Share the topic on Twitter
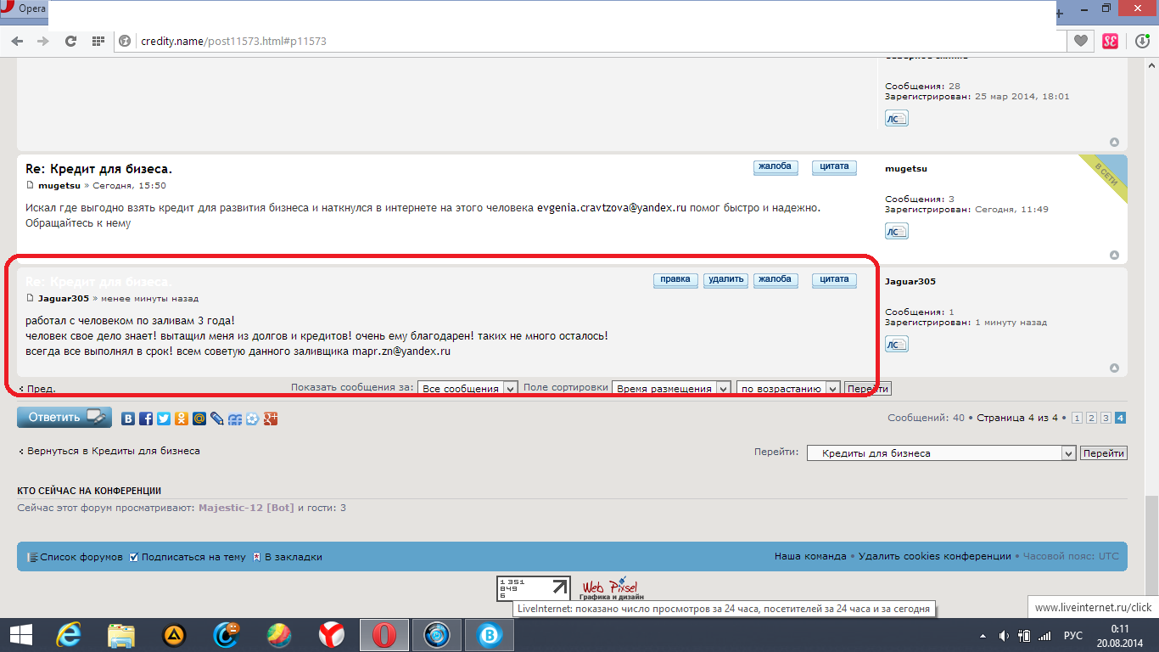1159x652 pixels. (x=164, y=419)
